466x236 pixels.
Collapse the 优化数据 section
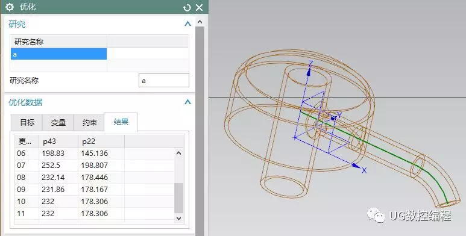click(x=187, y=102)
